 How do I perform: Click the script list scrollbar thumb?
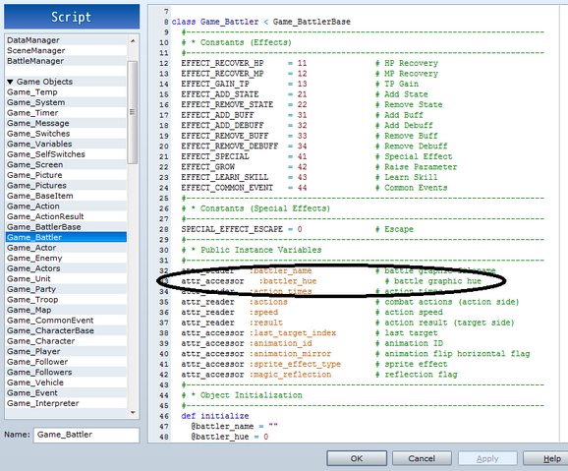133,112
